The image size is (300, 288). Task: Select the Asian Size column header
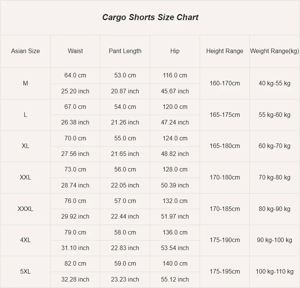(25, 51)
